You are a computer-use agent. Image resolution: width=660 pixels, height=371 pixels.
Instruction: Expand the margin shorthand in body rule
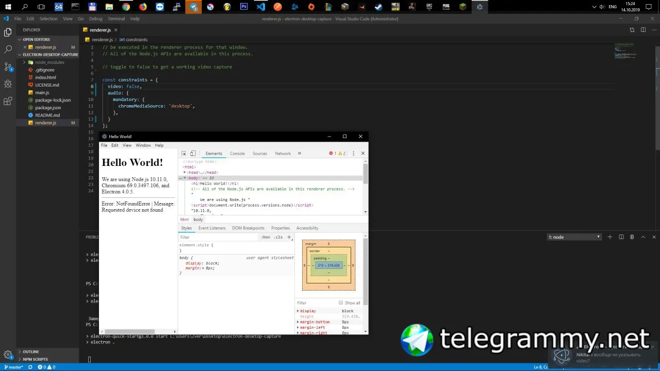203,268
